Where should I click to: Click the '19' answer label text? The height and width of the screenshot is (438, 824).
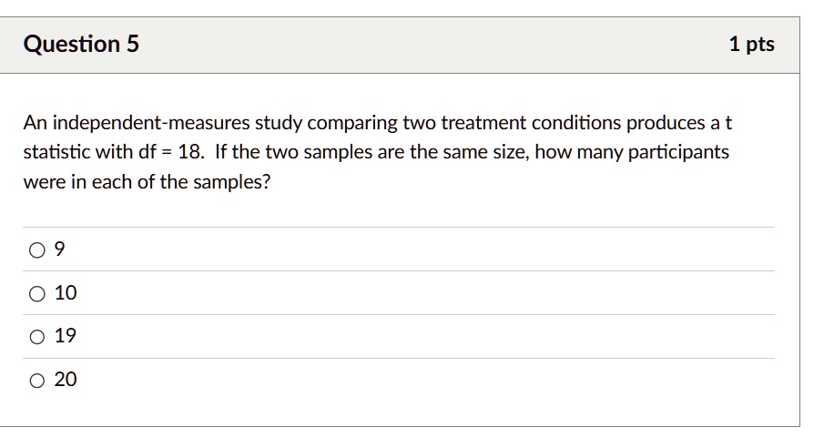tap(66, 336)
